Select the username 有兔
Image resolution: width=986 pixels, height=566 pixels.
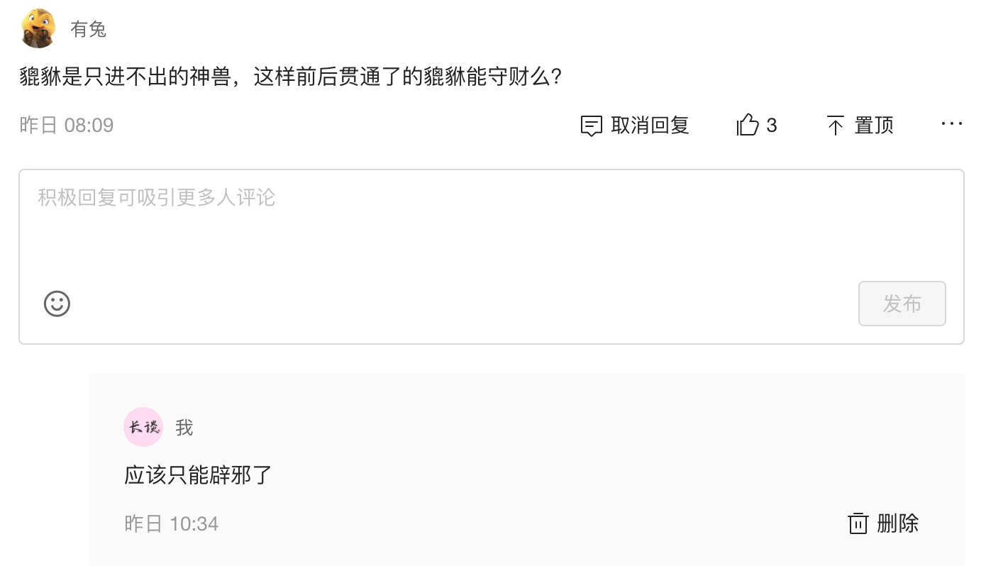coord(87,28)
